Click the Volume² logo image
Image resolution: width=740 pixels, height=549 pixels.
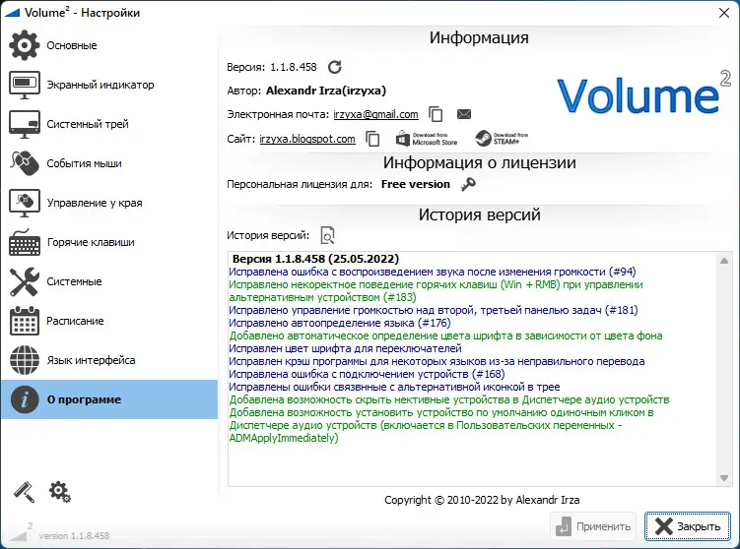(643, 93)
